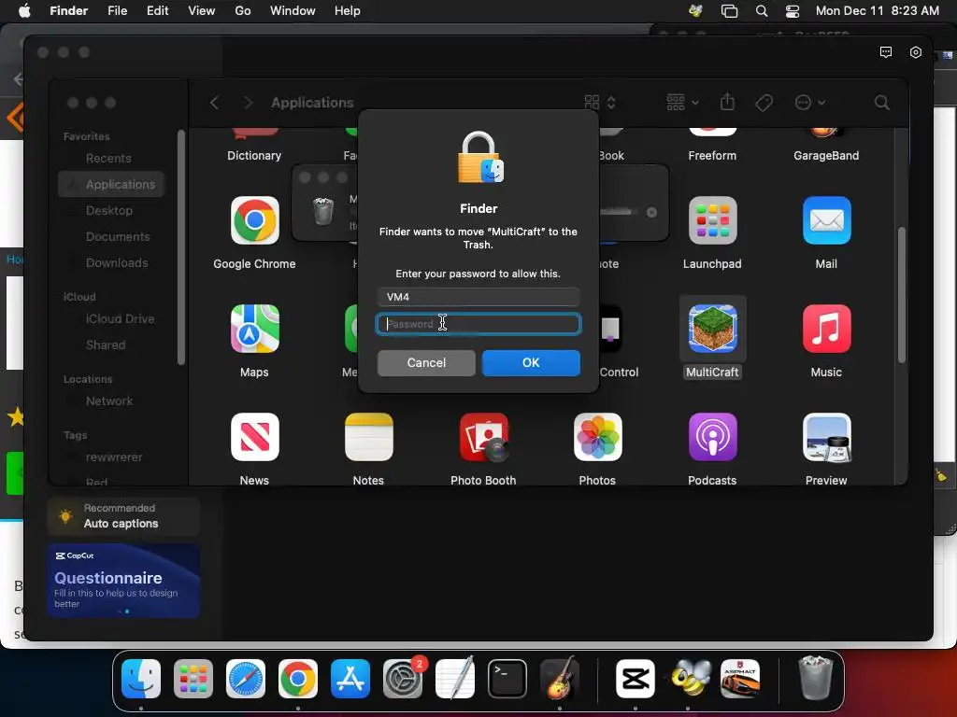The image size is (957, 717).
Task: Go forward with the Finder forward arrow
Action: click(248, 103)
